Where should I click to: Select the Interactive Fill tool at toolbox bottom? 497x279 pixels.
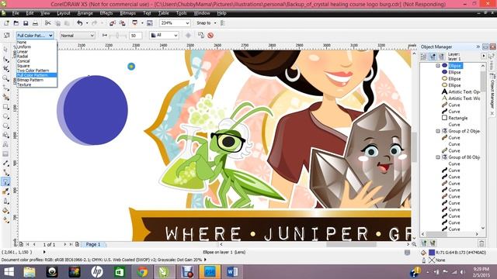(x=5, y=220)
